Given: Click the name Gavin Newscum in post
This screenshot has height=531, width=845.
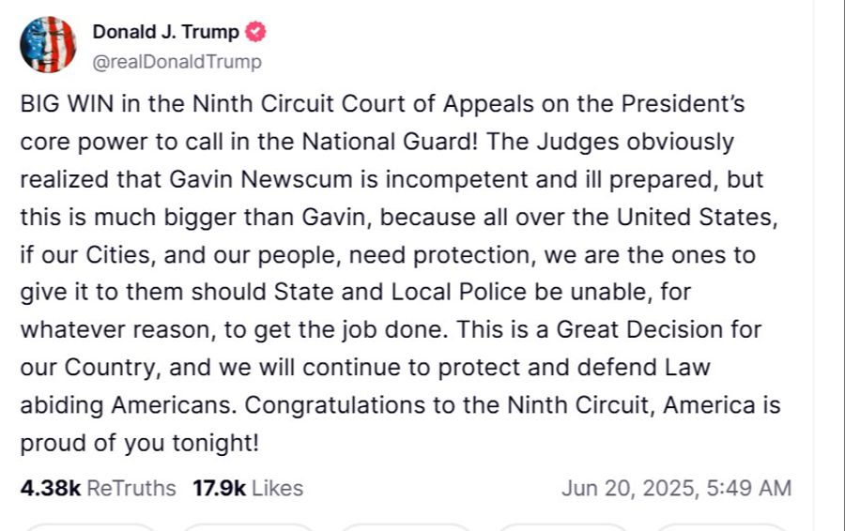Looking at the screenshot, I should (x=261, y=179).
